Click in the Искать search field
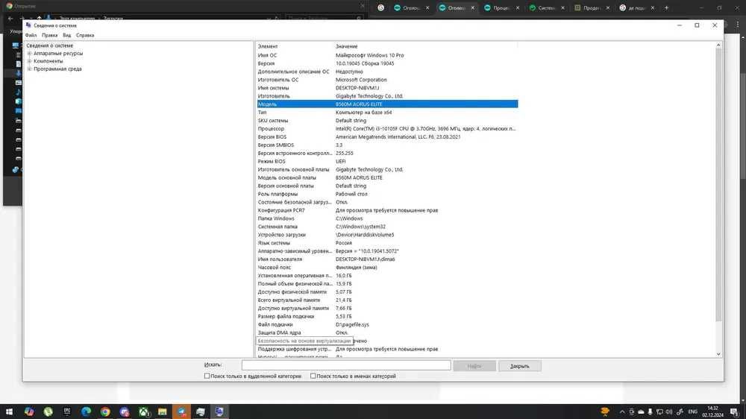746x419 pixels. 346,365
